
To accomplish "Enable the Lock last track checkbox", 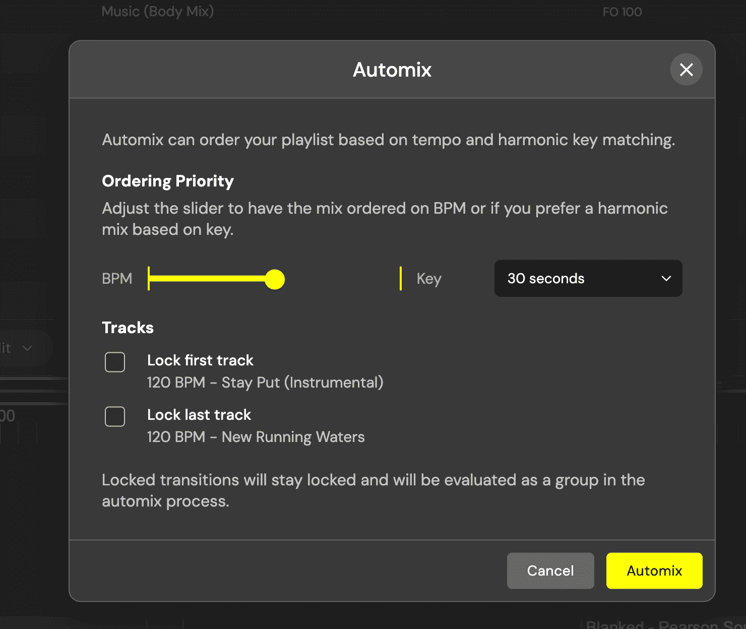I will pyautogui.click(x=115, y=416).
